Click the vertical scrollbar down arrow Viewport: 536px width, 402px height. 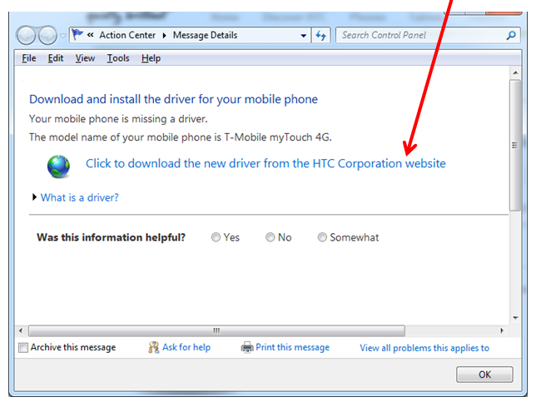[x=515, y=318]
